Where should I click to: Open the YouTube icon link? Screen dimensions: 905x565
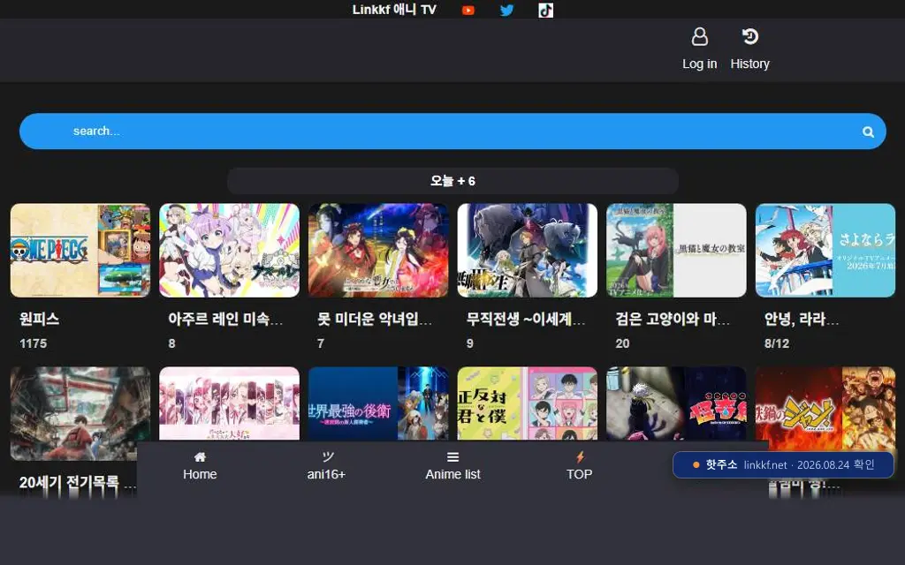(468, 11)
